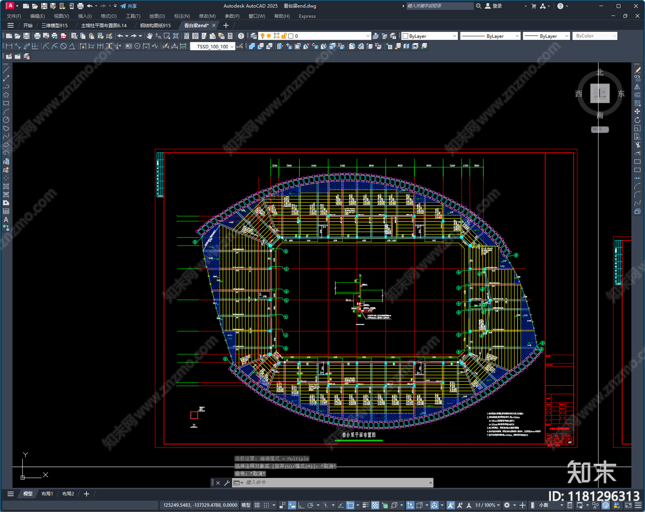This screenshot has width=645, height=512.
Task: Toggle transparency display in status bar
Action: tap(375, 505)
